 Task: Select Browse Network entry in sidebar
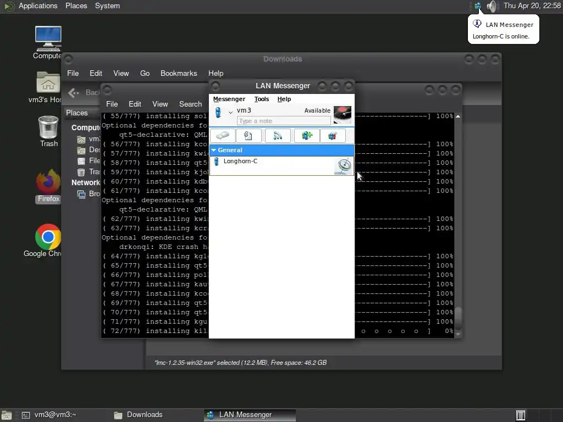coord(90,194)
